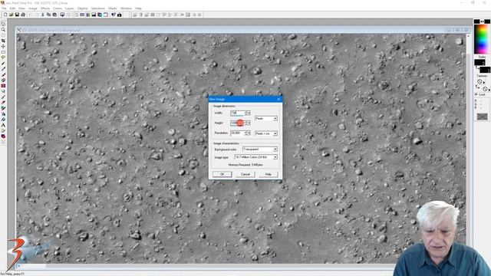The height and width of the screenshot is (276, 491).
Task: Open the Window menu
Action: 126,8
